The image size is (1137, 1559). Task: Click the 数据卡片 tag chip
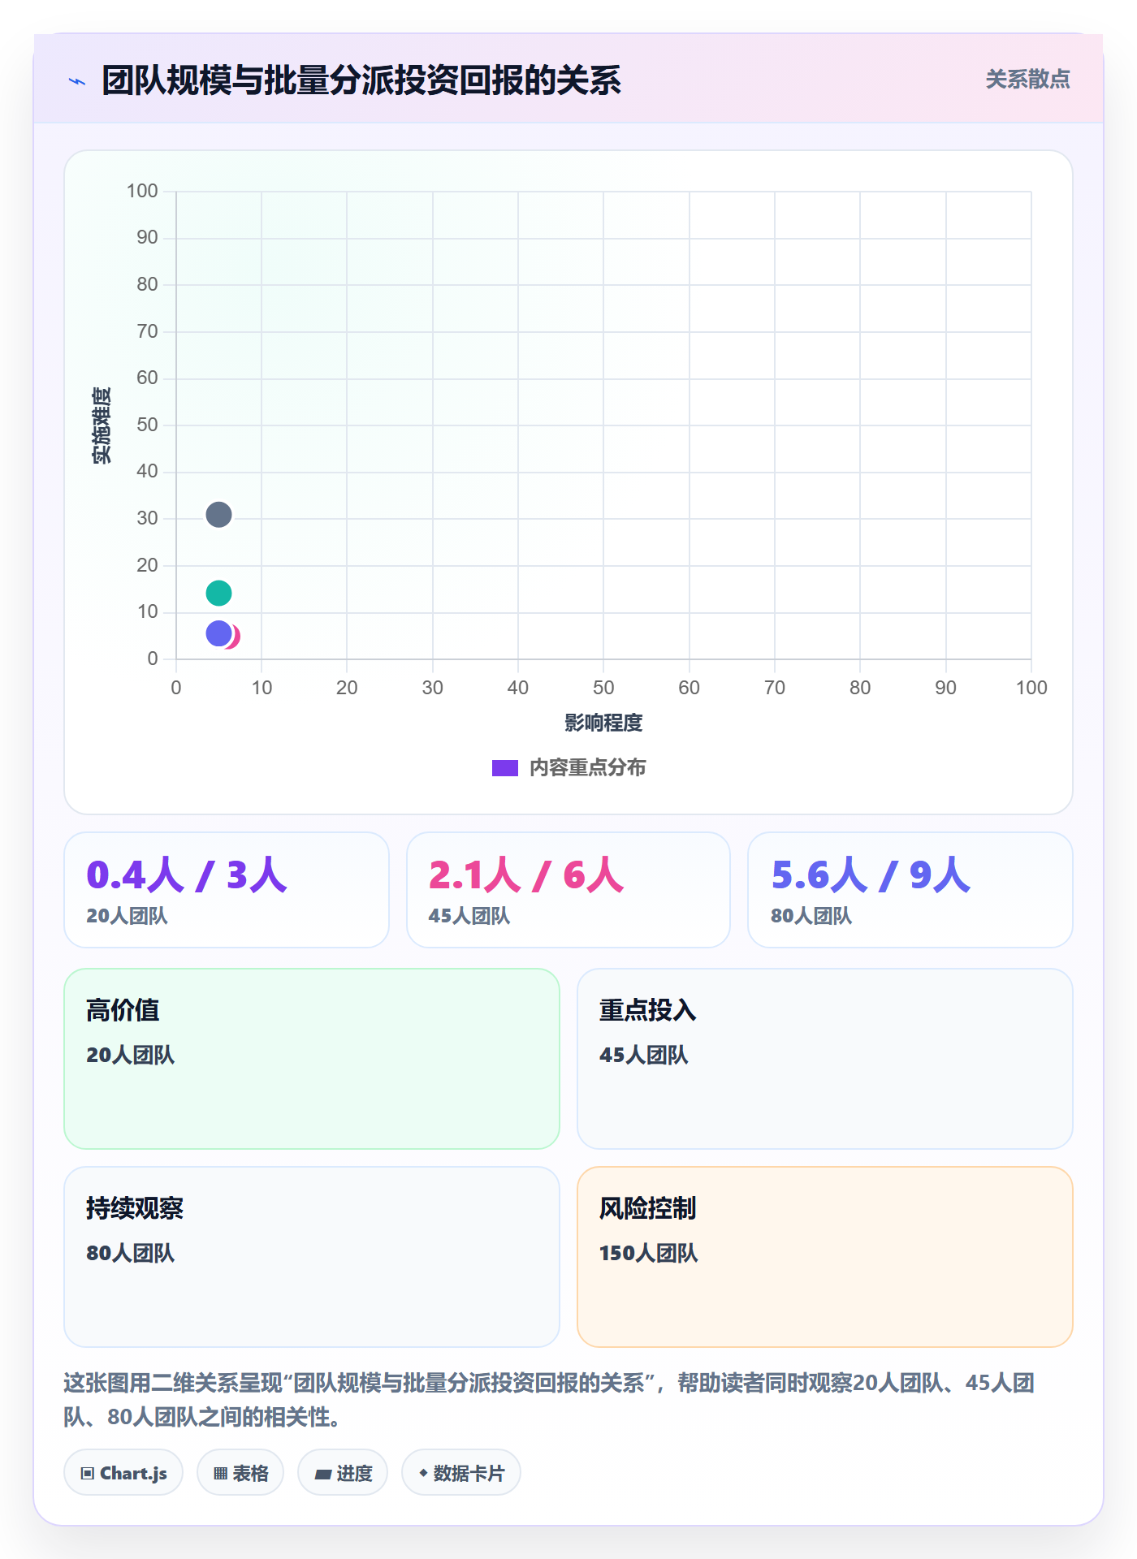(x=461, y=1473)
